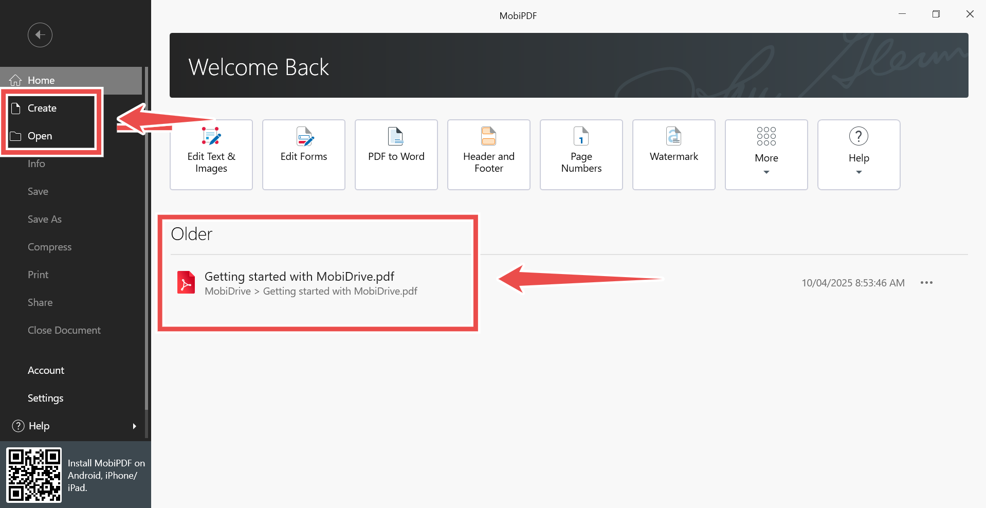This screenshot has height=508, width=986.
Task: Expand the sidebar Help submenu arrow
Action: [x=134, y=426]
